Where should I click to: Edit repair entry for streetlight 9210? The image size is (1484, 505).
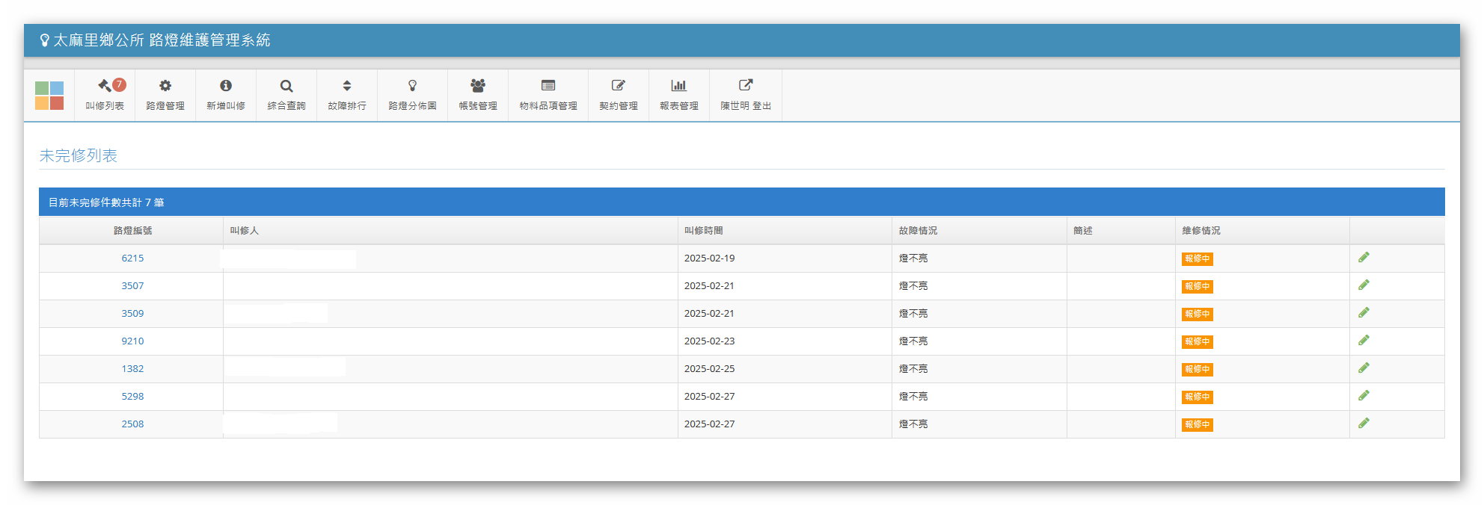click(x=1364, y=341)
